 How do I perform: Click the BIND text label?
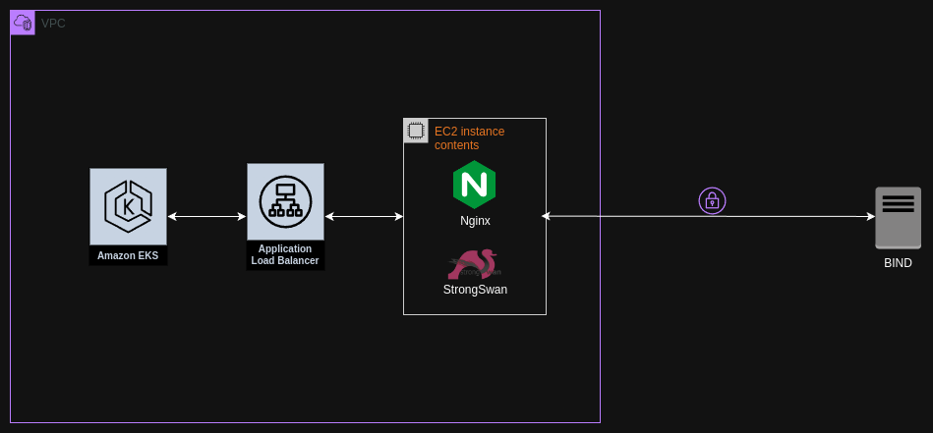(x=898, y=263)
